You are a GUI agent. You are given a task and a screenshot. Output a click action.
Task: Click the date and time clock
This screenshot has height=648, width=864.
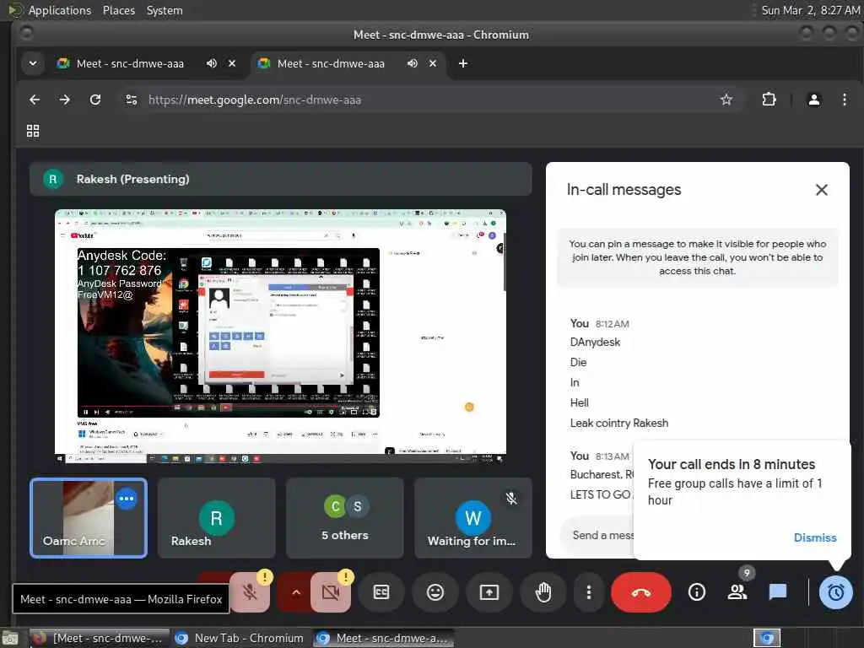point(810,10)
